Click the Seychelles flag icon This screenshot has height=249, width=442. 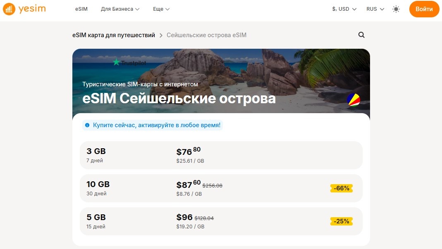point(353,99)
